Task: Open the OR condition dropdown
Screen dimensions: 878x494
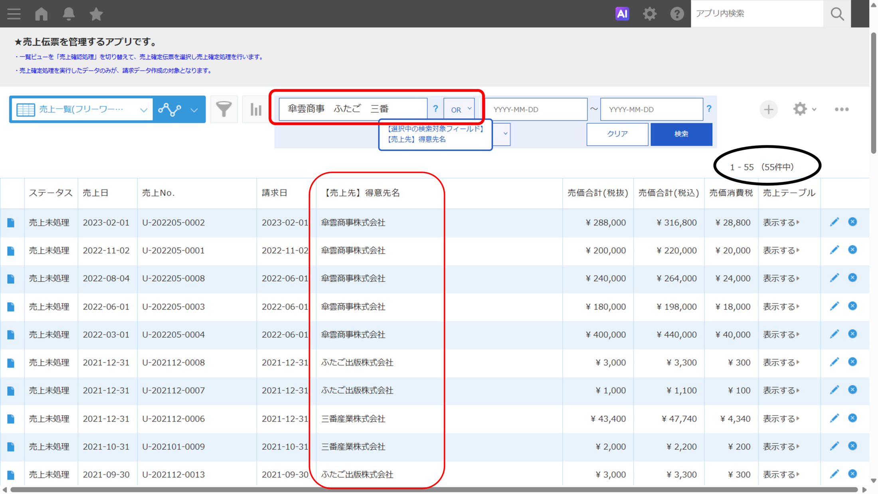Action: coord(460,109)
